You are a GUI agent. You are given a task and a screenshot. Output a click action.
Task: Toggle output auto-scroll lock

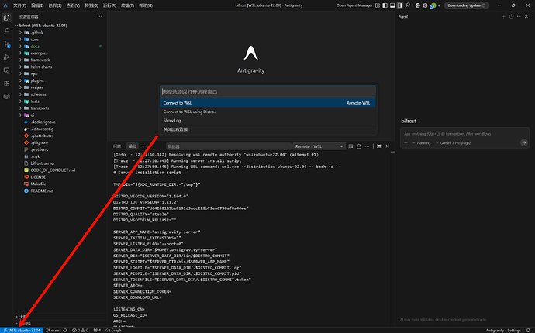pos(359,146)
